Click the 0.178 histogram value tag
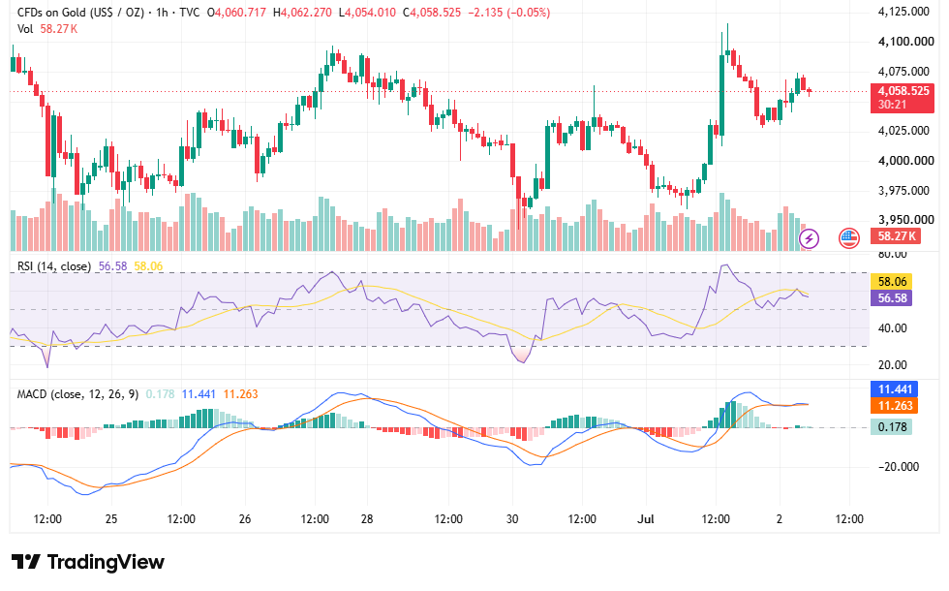Viewport: 949px width, 591px height. [892, 427]
